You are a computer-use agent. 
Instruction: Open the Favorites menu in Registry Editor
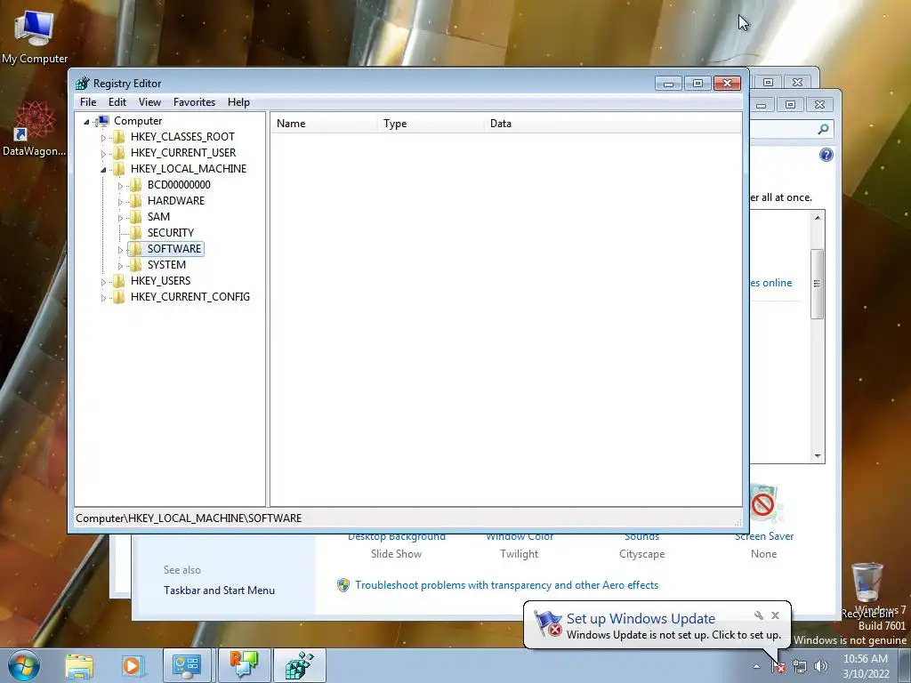point(194,102)
